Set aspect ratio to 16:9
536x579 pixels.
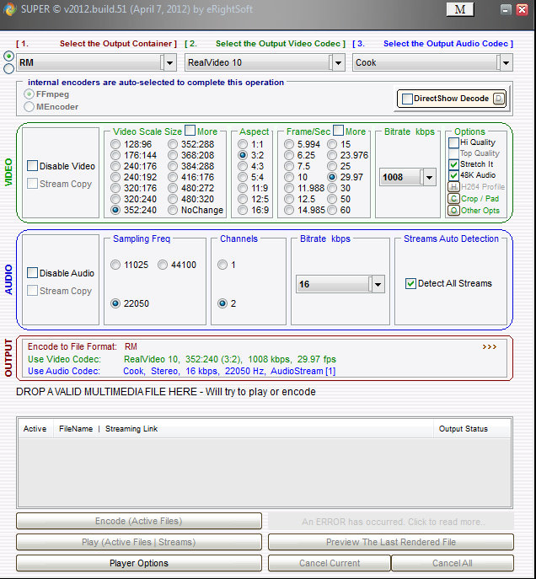coord(243,210)
